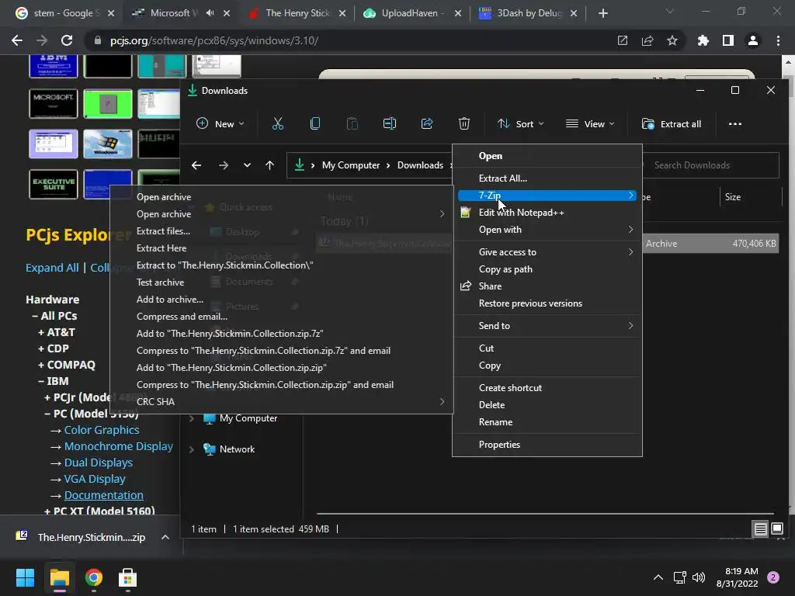Click Copy as path in context menu

[x=547, y=269]
